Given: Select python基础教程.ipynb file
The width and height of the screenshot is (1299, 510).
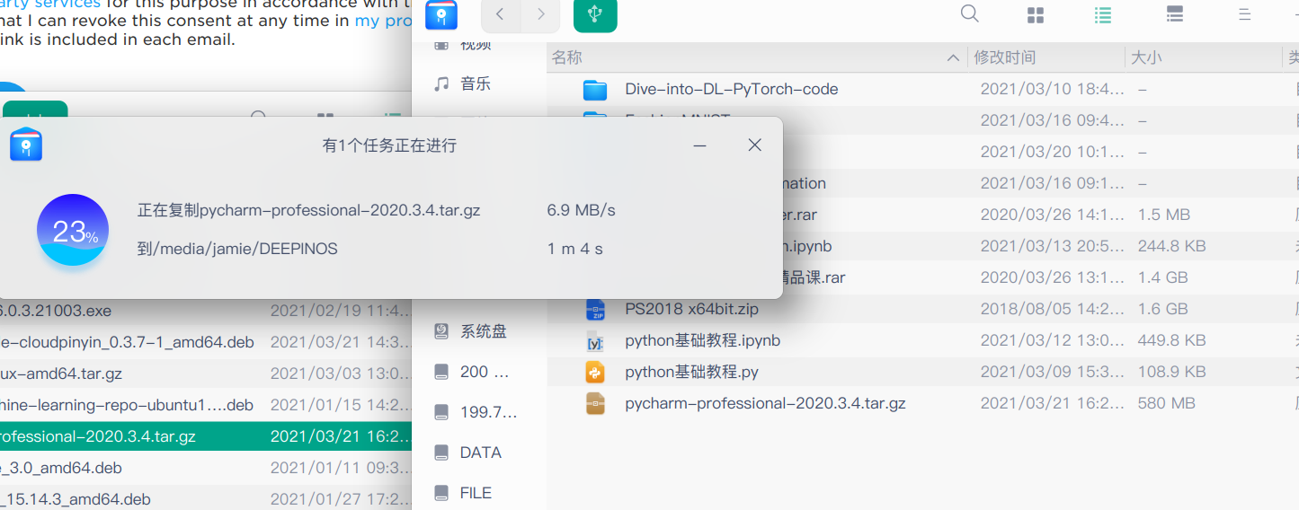Looking at the screenshot, I should tap(702, 341).
